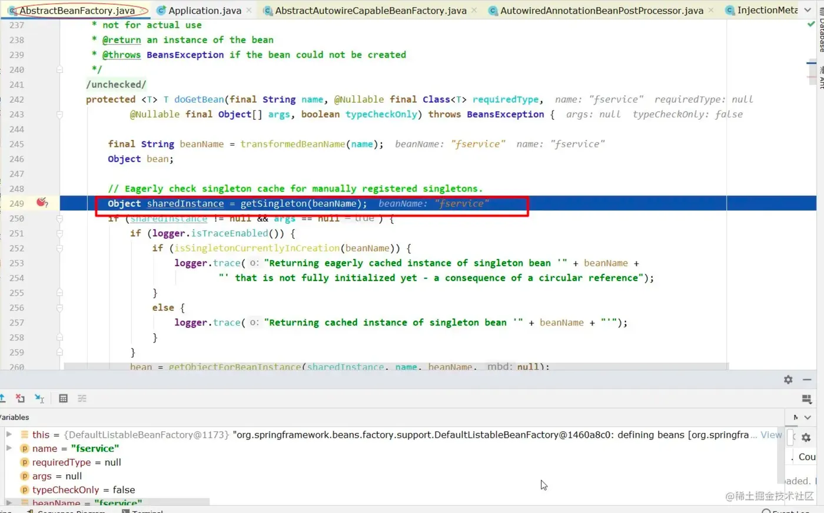Viewport: 824px width, 513px height.
Task: Click the doGetBean method name
Action: pyautogui.click(x=199, y=99)
